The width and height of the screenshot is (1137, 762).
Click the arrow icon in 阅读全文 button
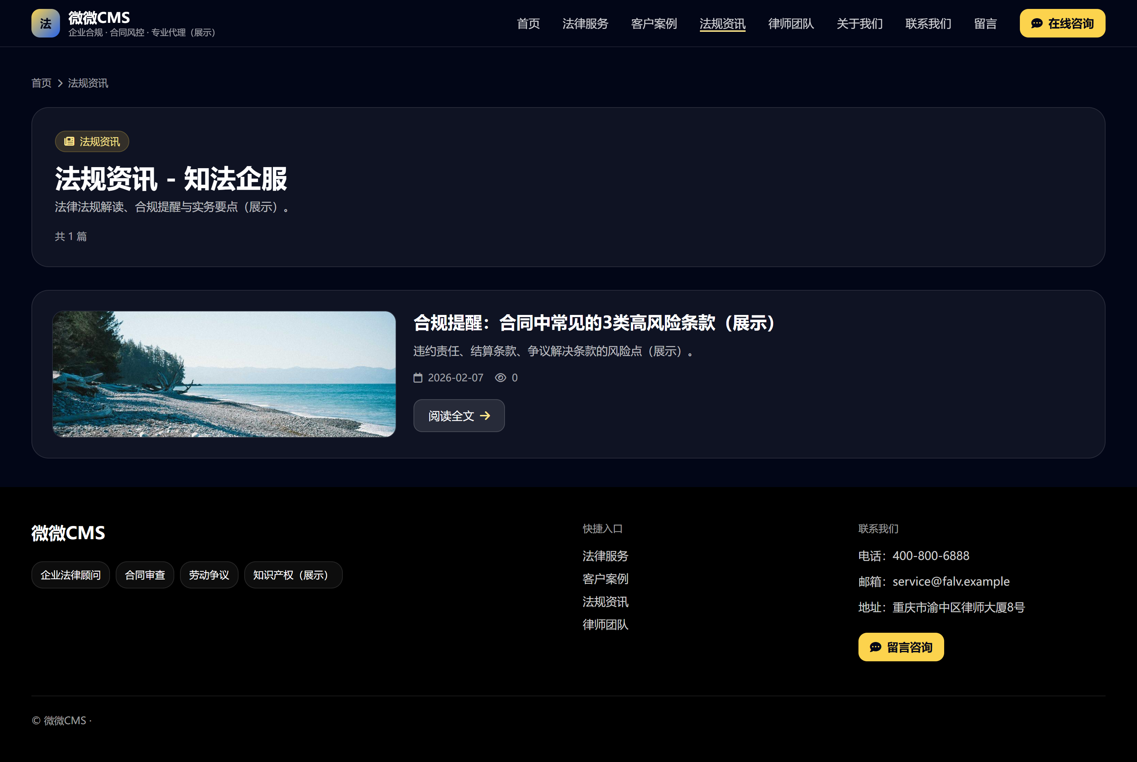point(485,416)
